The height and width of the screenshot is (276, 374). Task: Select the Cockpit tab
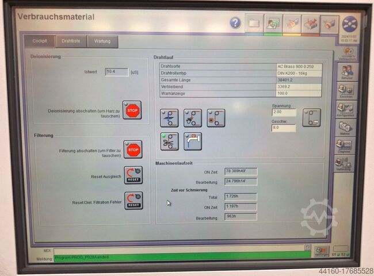pyautogui.click(x=40, y=41)
